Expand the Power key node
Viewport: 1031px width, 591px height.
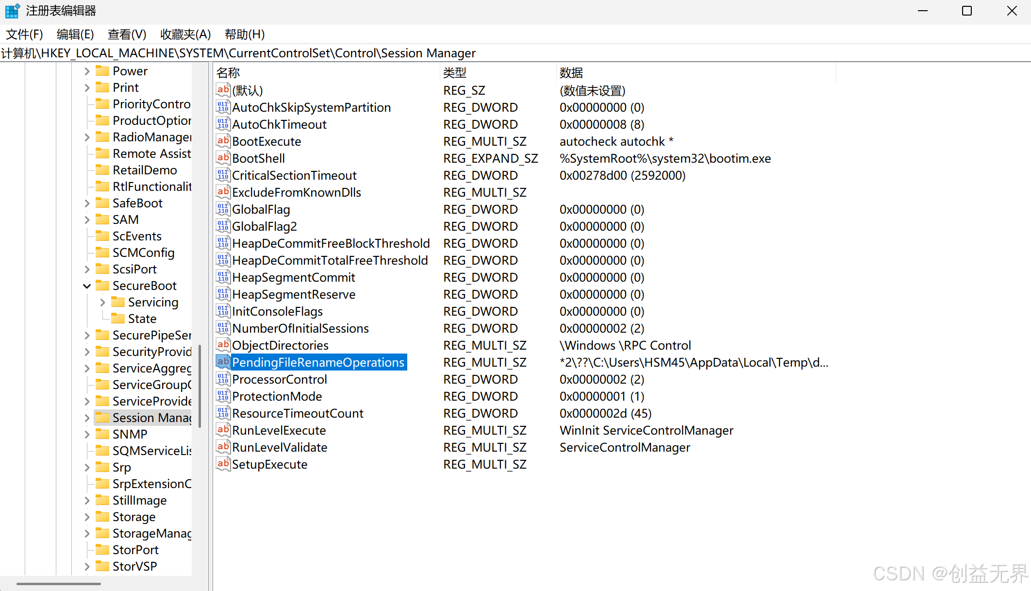click(x=87, y=71)
